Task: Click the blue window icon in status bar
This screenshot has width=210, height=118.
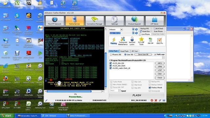Action: point(164,100)
